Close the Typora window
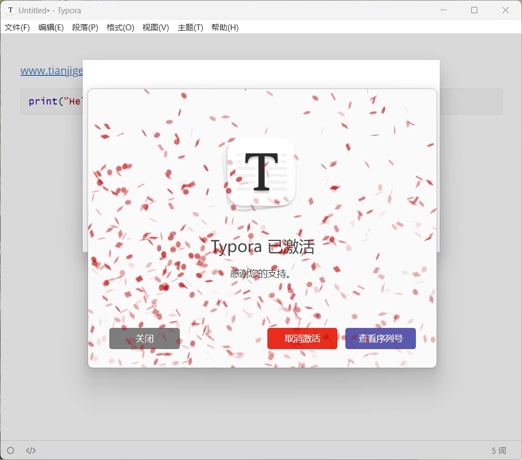Image resolution: width=522 pixels, height=460 pixels. [x=506, y=10]
